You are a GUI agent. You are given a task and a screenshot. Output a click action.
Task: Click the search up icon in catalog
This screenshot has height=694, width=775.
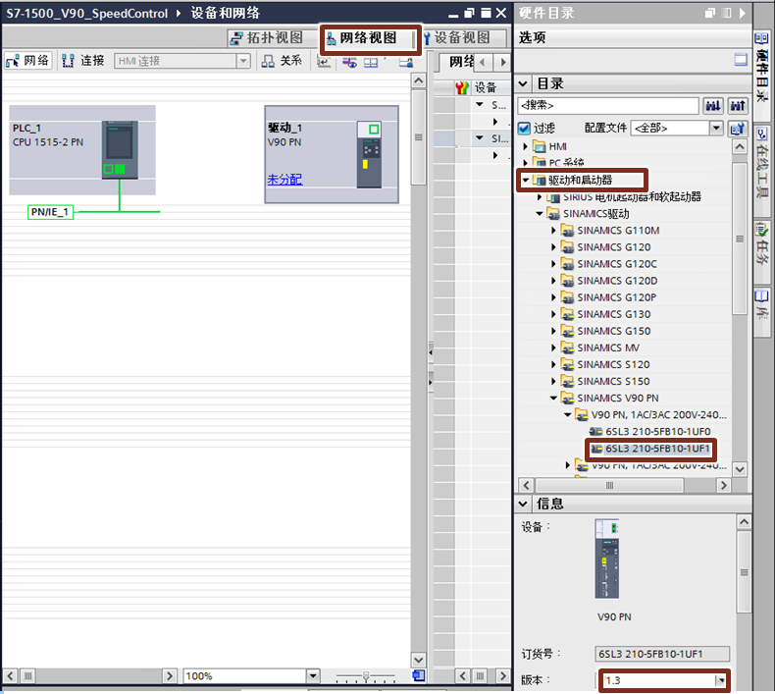[x=738, y=105]
